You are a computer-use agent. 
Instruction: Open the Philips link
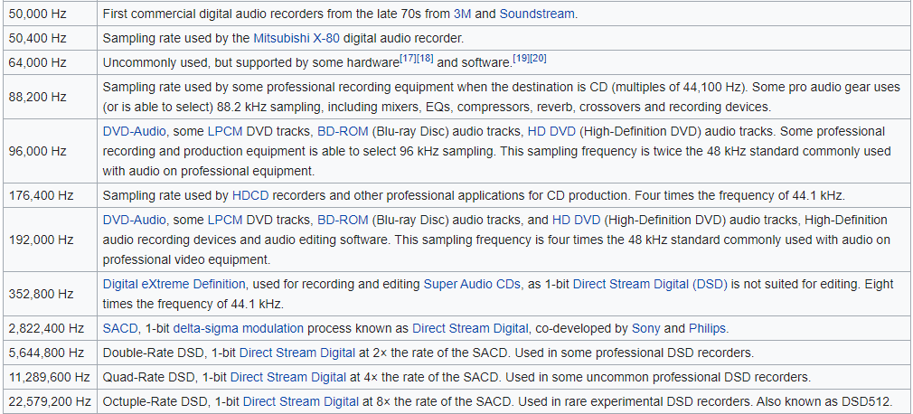[708, 328]
